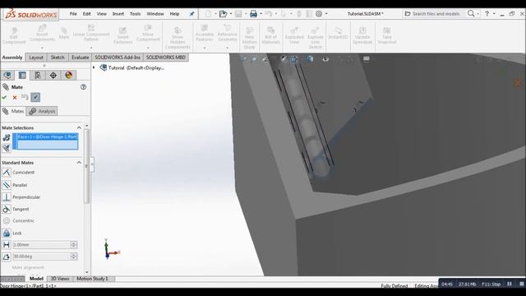Open the SOLIDWORKS MBD tab
The height and width of the screenshot is (296, 526).
[x=166, y=58]
